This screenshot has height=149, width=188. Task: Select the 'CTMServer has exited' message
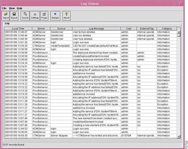96,135
